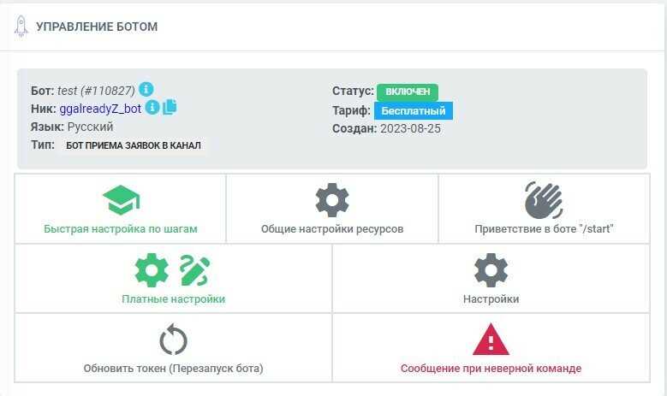667x396 pixels.
Task: Copy the bot nickname with copy icon
Action: coord(170,107)
